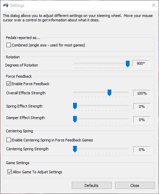This screenshot has height=194, width=159.
Task: Click the Centering Spring Strength slider thumb
Action: pyautogui.click(x=75, y=149)
